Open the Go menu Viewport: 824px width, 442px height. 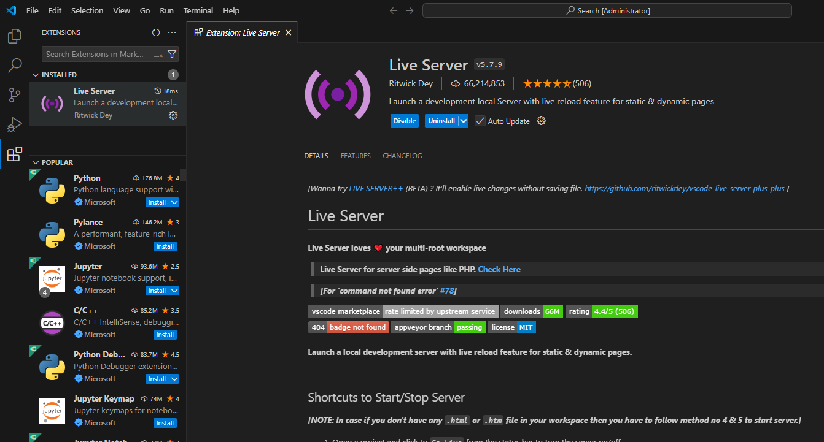point(145,10)
